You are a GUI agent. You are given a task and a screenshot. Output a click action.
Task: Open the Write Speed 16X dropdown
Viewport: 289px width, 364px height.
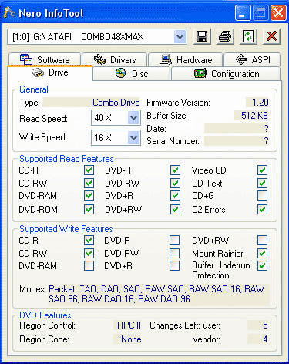(x=133, y=138)
